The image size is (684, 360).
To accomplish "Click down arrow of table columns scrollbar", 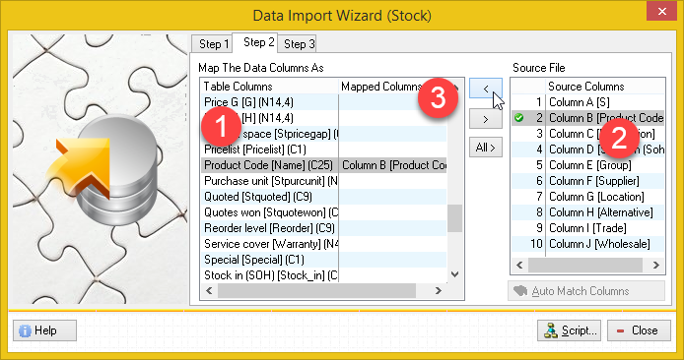I will (454, 274).
